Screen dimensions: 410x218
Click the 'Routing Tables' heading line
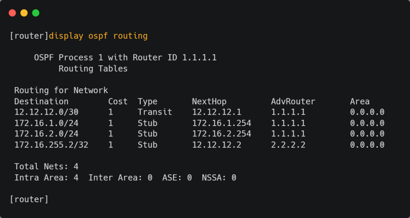pyautogui.click(x=93, y=69)
